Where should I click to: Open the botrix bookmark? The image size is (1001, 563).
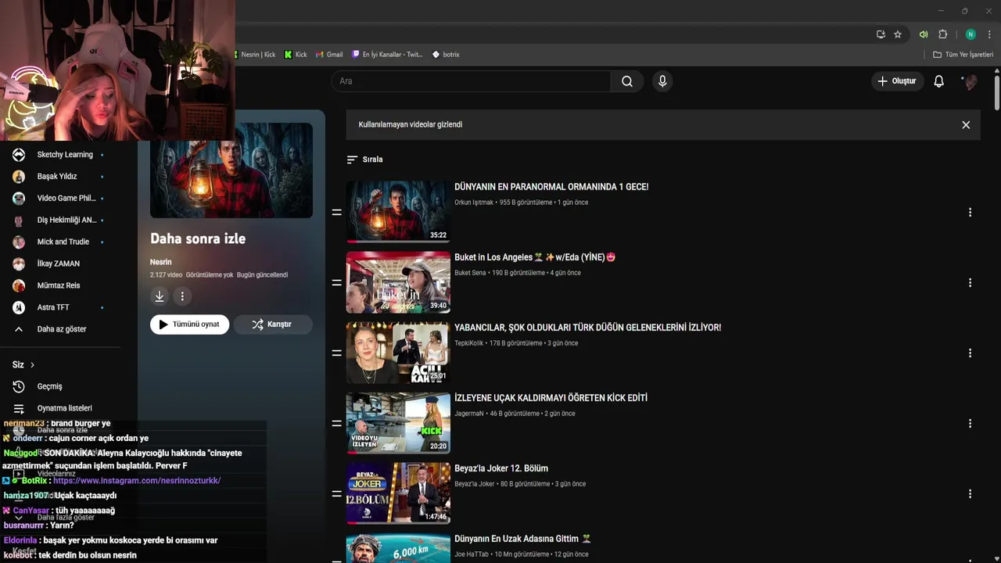click(x=446, y=55)
